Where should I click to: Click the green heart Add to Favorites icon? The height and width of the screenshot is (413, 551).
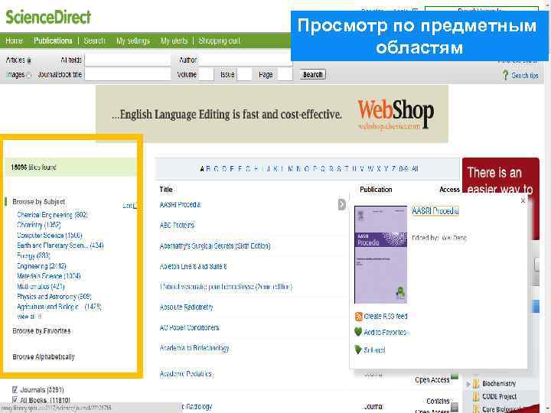358,332
